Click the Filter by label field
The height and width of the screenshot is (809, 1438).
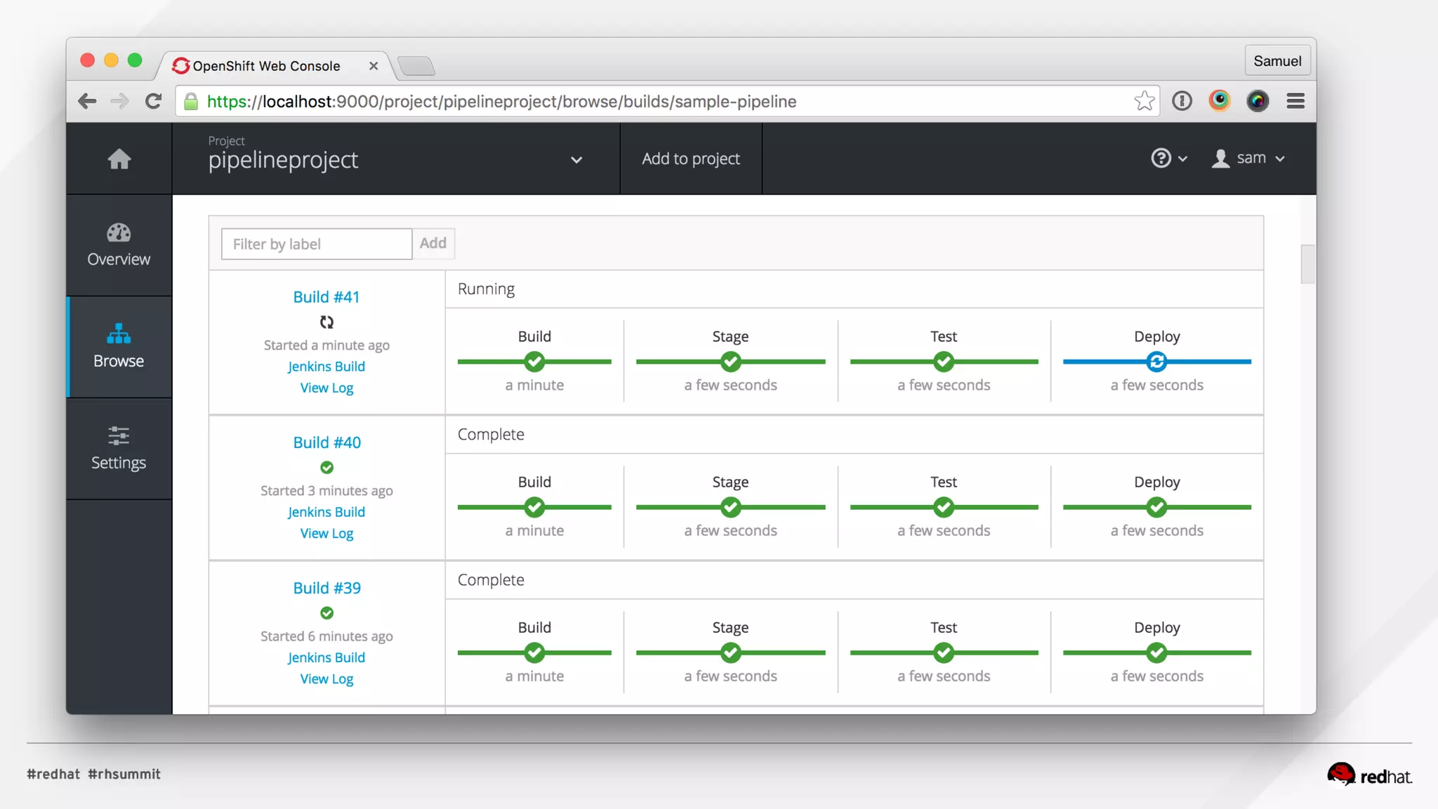[x=316, y=244]
